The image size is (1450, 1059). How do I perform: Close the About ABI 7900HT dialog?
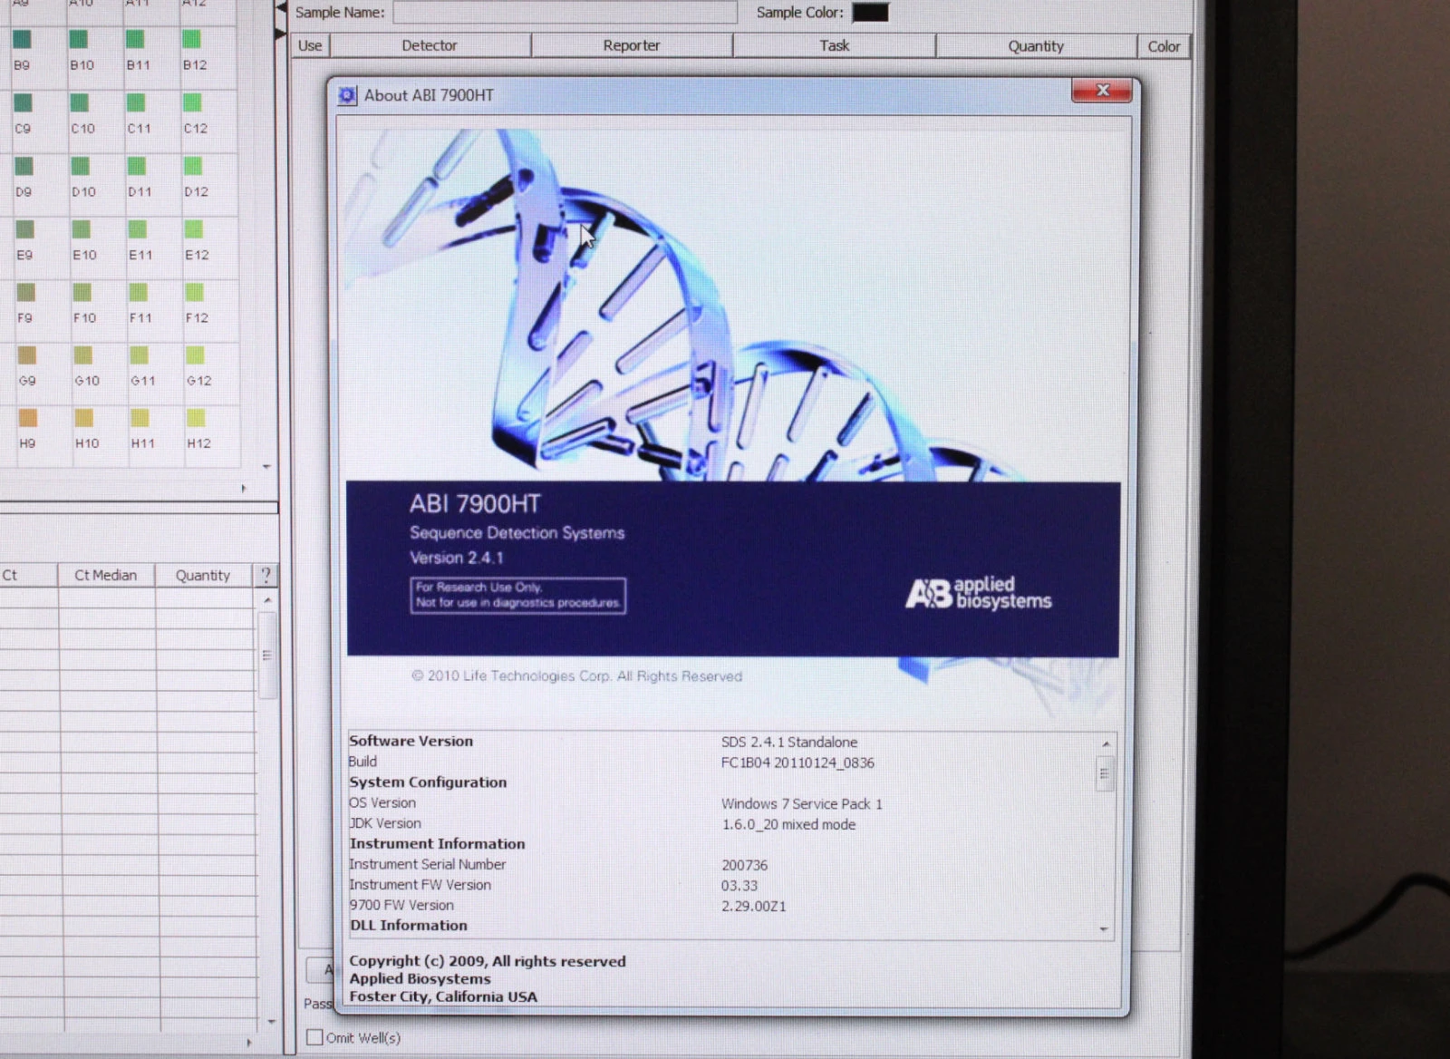[1102, 91]
